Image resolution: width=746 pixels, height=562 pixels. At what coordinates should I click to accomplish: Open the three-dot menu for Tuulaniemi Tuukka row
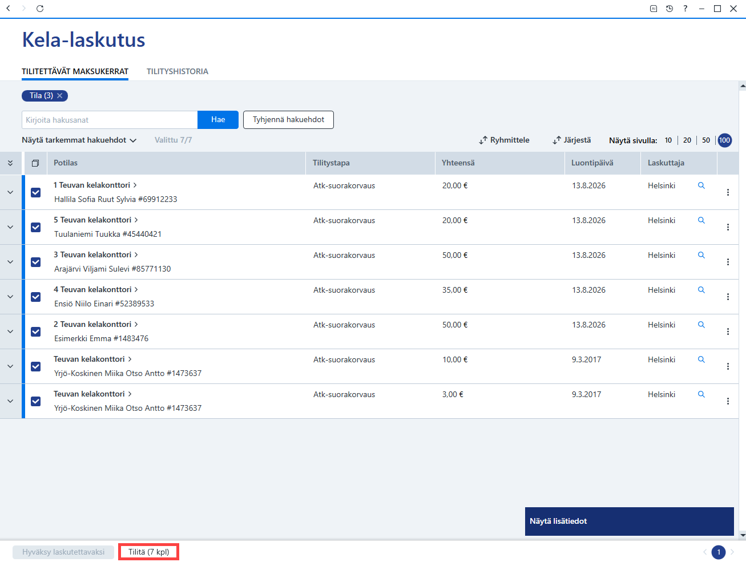pyautogui.click(x=728, y=227)
